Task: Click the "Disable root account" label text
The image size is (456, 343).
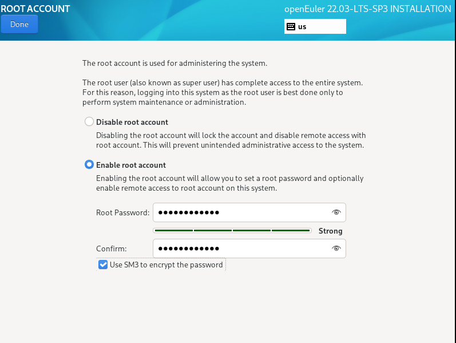Action: 132,122
